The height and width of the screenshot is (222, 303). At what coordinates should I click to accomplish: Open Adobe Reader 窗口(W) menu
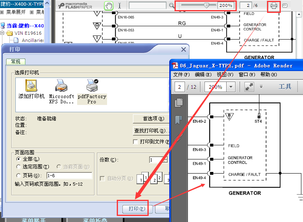(x=247, y=75)
